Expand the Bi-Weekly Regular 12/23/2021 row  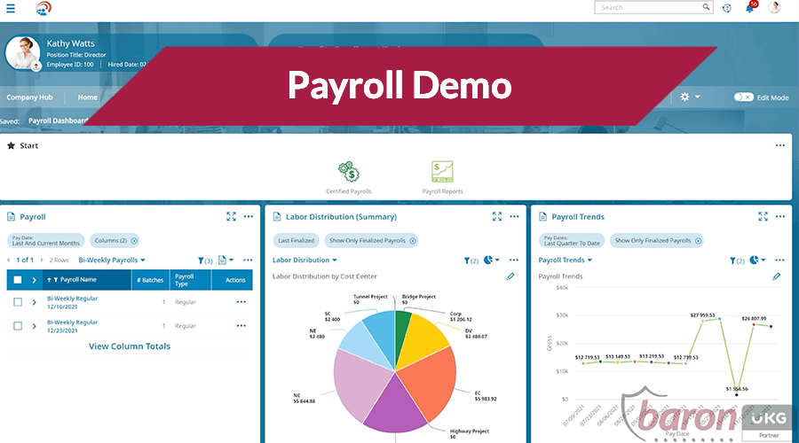[x=34, y=326]
